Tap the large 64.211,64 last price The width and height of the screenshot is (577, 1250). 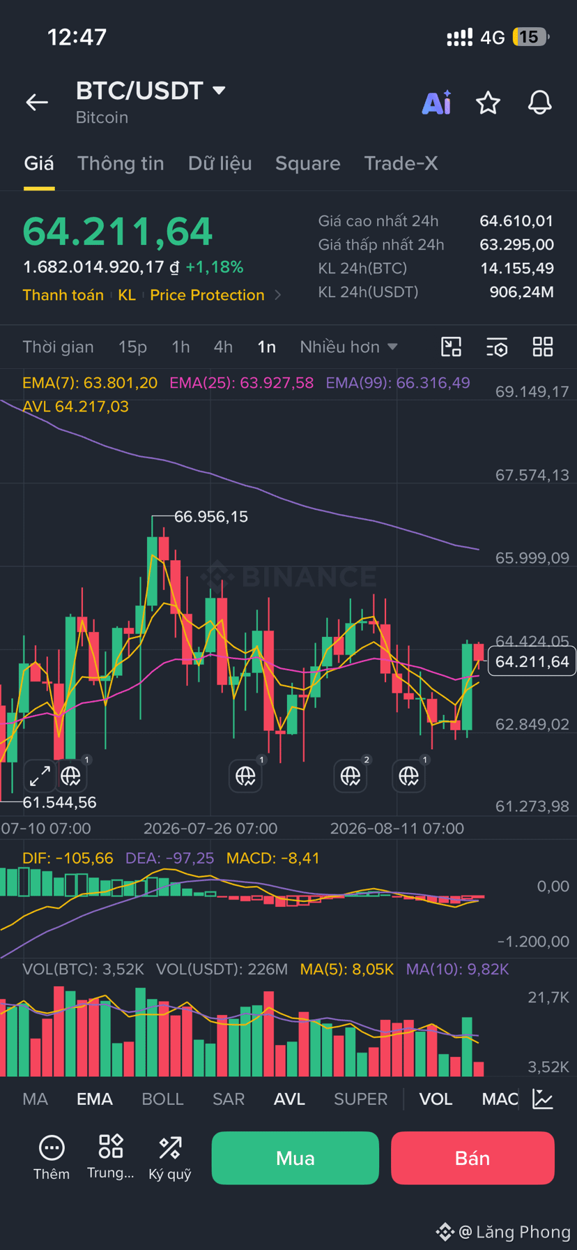point(118,232)
